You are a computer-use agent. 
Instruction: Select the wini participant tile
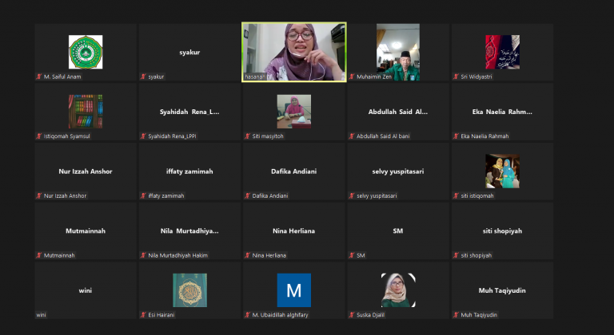(x=86, y=290)
